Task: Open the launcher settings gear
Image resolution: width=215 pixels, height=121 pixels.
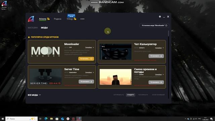Action: 160,16
